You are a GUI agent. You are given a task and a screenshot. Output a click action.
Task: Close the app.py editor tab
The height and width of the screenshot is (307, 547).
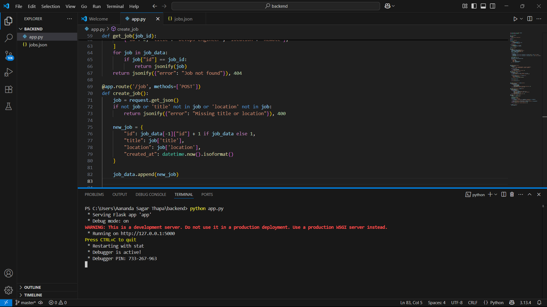(158, 19)
